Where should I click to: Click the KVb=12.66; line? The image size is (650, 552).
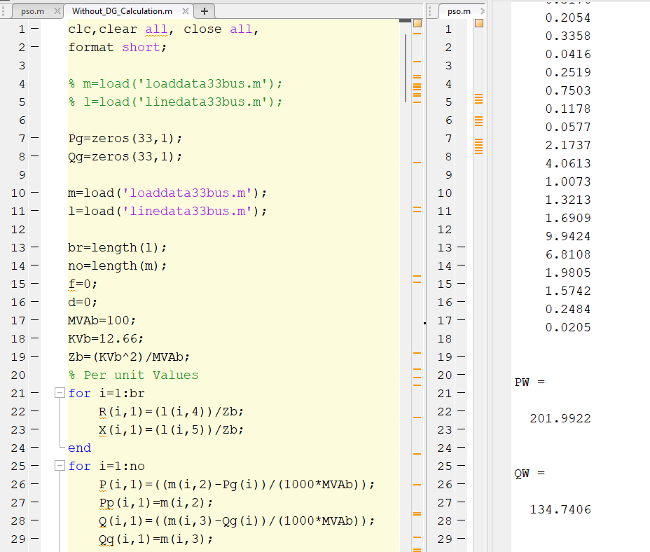click(106, 339)
